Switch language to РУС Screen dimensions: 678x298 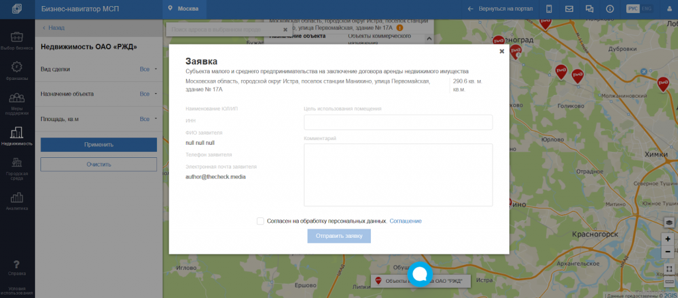coord(632,9)
